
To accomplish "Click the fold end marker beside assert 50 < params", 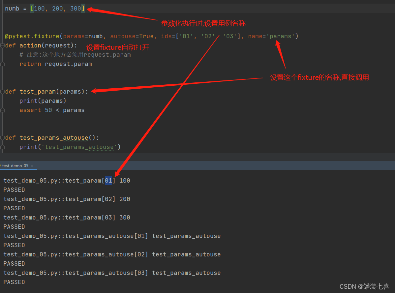I will coord(2,110).
